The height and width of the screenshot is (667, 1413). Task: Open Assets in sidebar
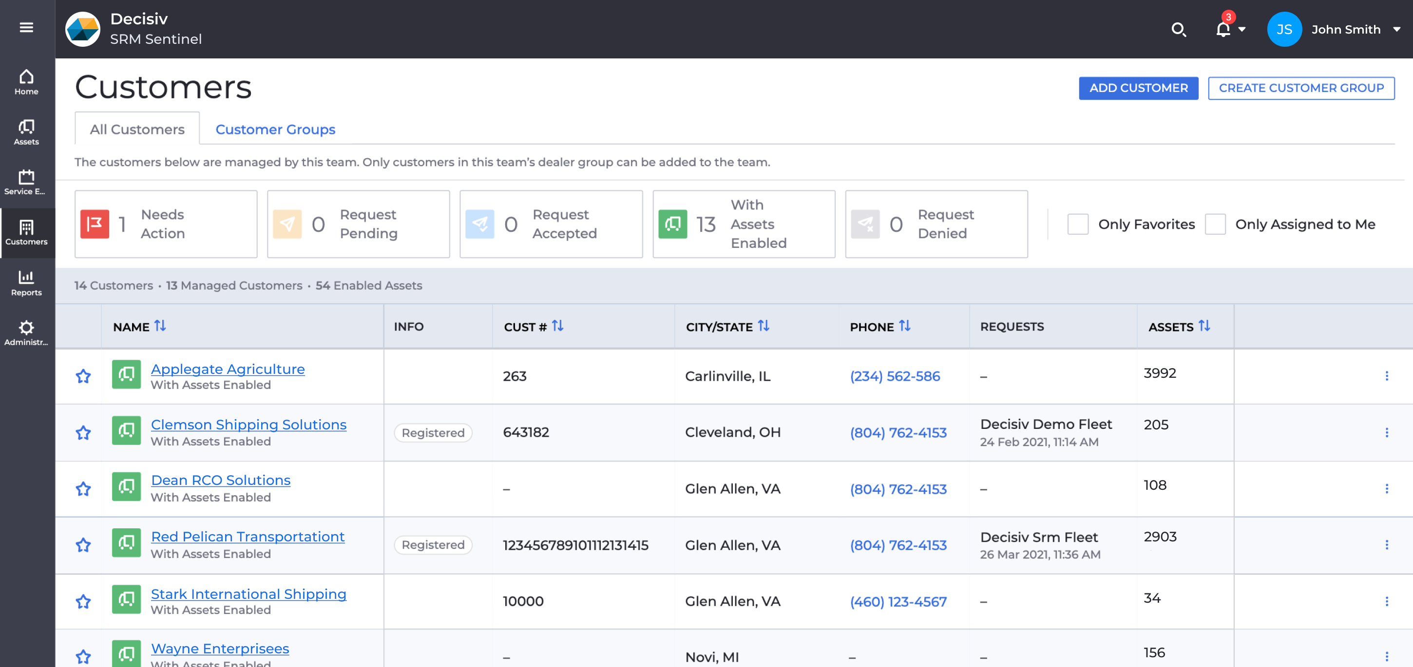click(26, 132)
